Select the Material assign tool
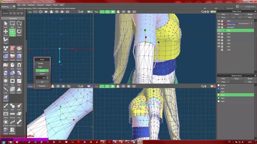257x144 pixels. (x=19, y=57)
